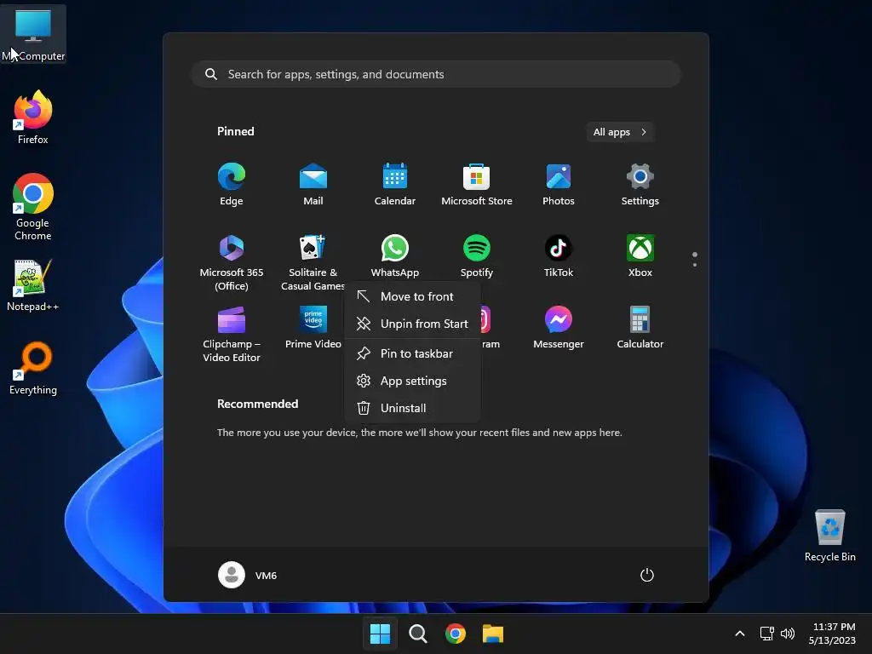Open Clipchamp Video Editor

[232, 334]
